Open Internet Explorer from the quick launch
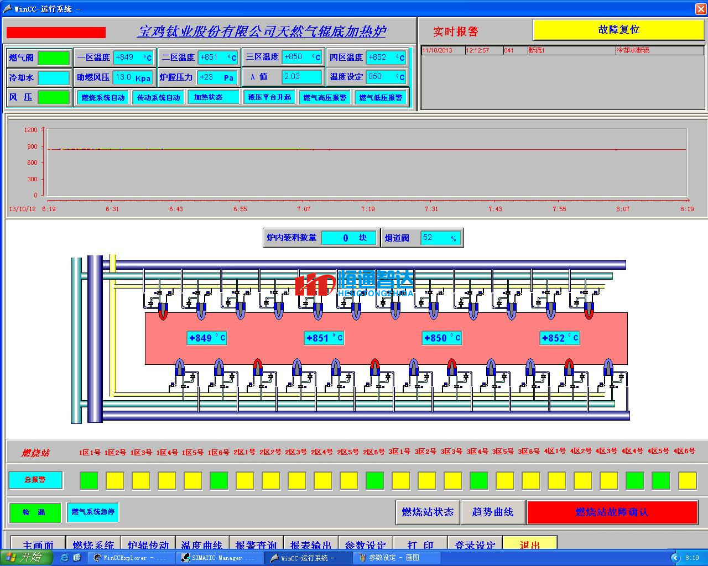The width and height of the screenshot is (708, 566). pyautogui.click(x=65, y=558)
